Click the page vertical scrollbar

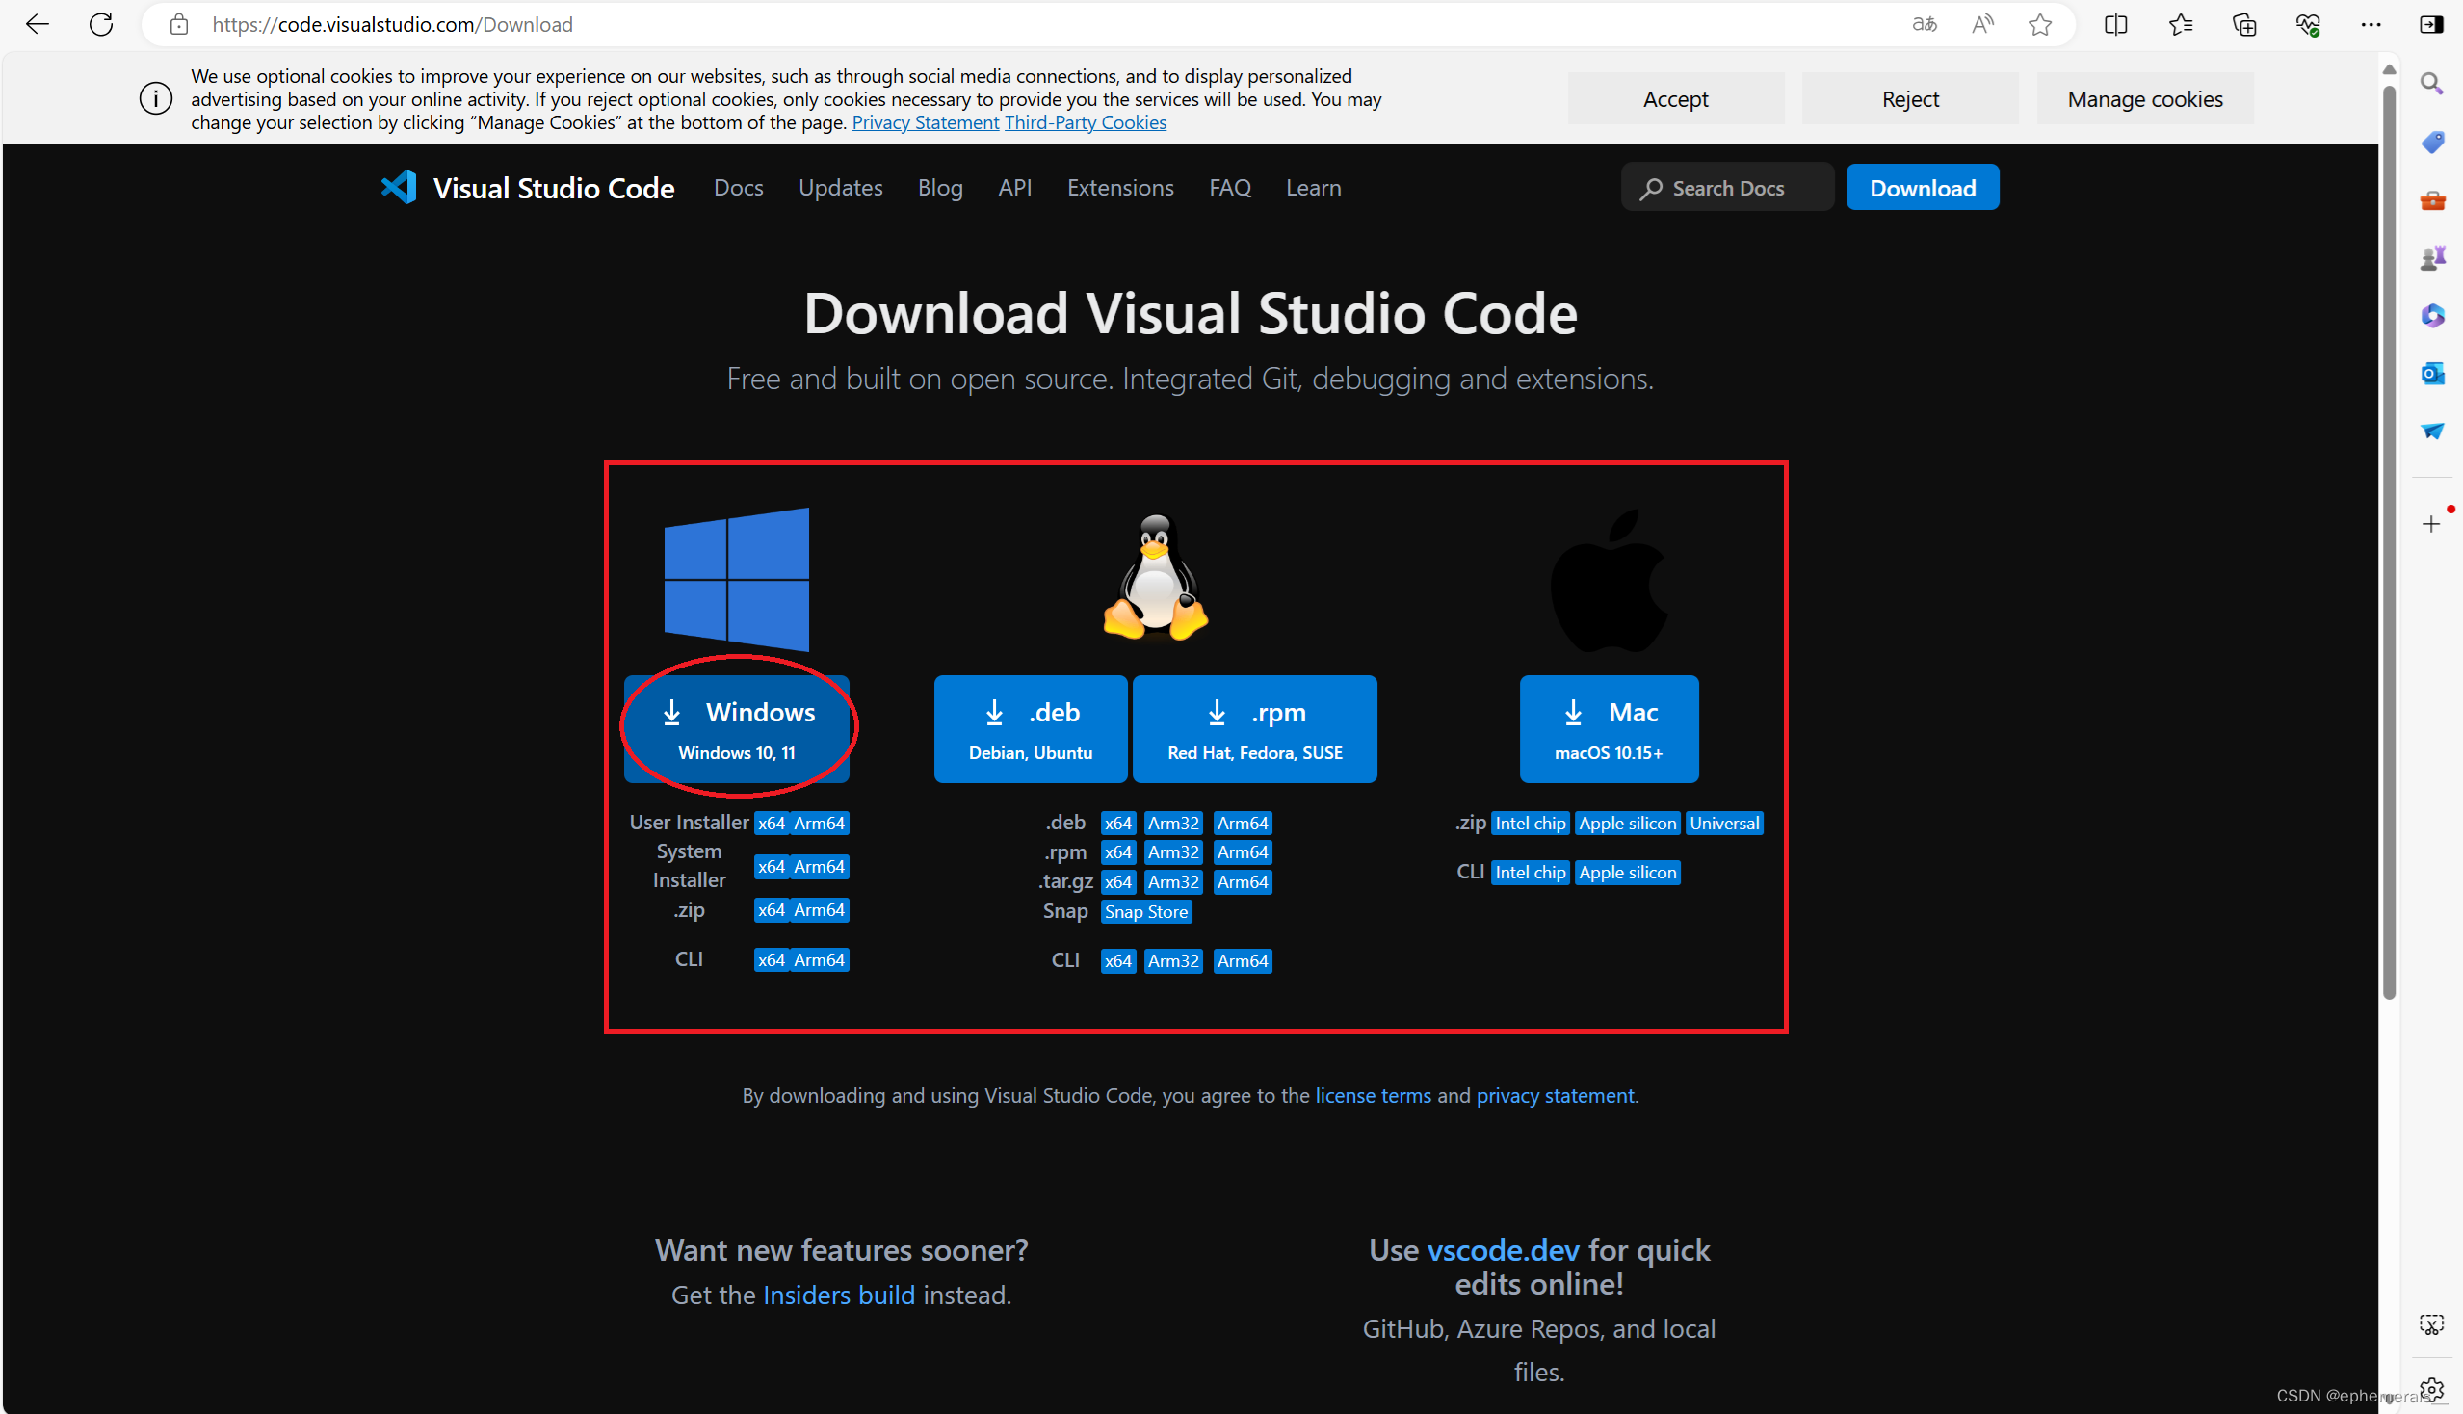(x=2389, y=535)
